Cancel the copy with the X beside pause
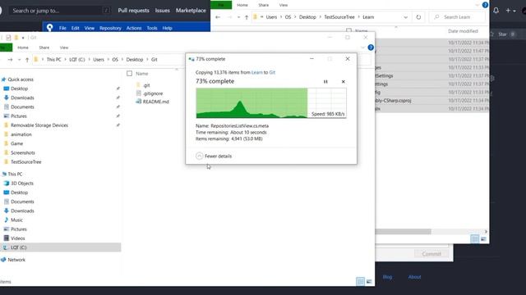Viewport: 526px width, 295px height. [x=344, y=82]
